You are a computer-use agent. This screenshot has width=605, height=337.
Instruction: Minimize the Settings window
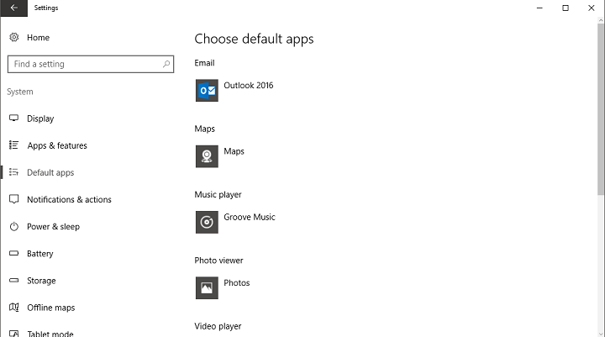pyautogui.click(x=539, y=8)
